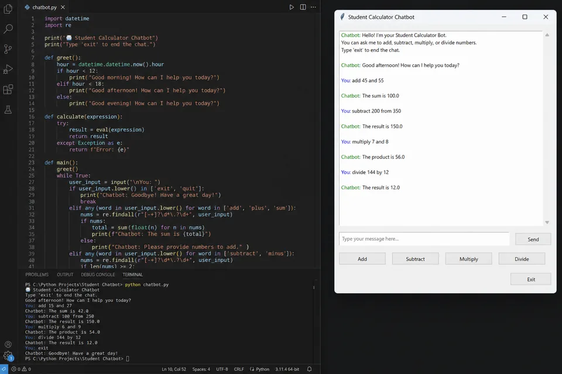Screen dimensions: 562x374
Task: Click chat scrollbar down arrow
Action: 547,222
